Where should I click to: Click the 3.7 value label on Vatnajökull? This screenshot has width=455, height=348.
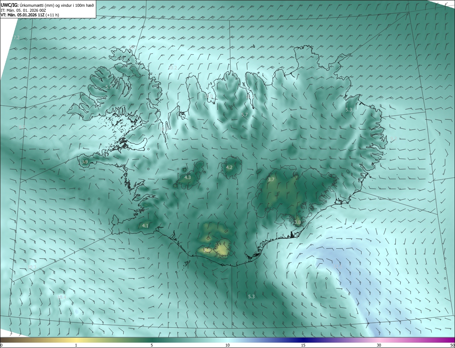271,180
